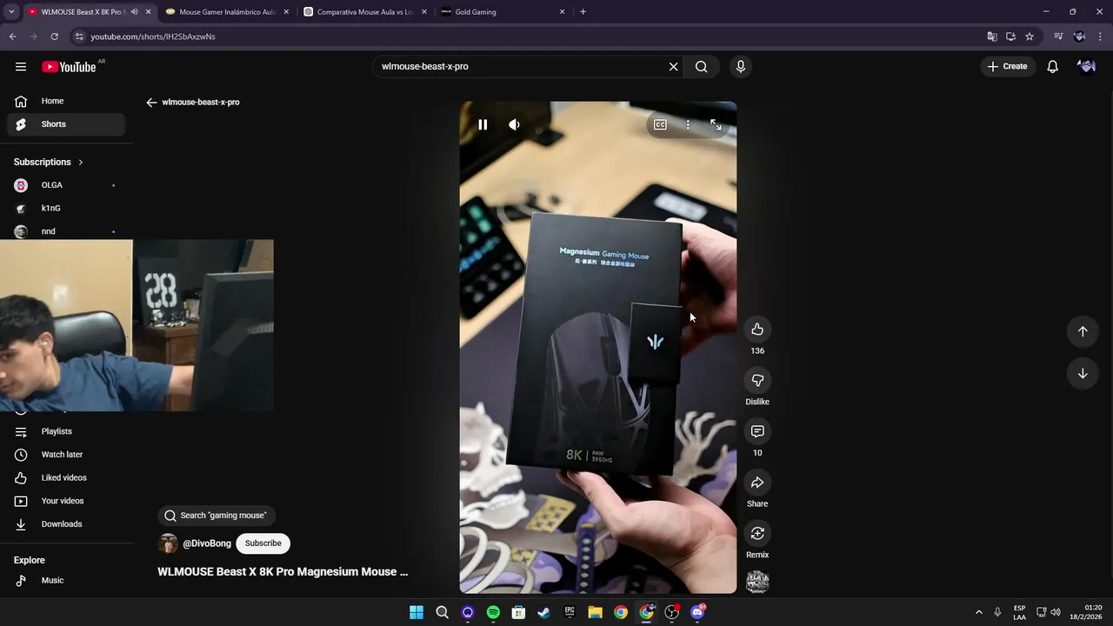
Task: Pause the Shorts video
Action: (483, 125)
